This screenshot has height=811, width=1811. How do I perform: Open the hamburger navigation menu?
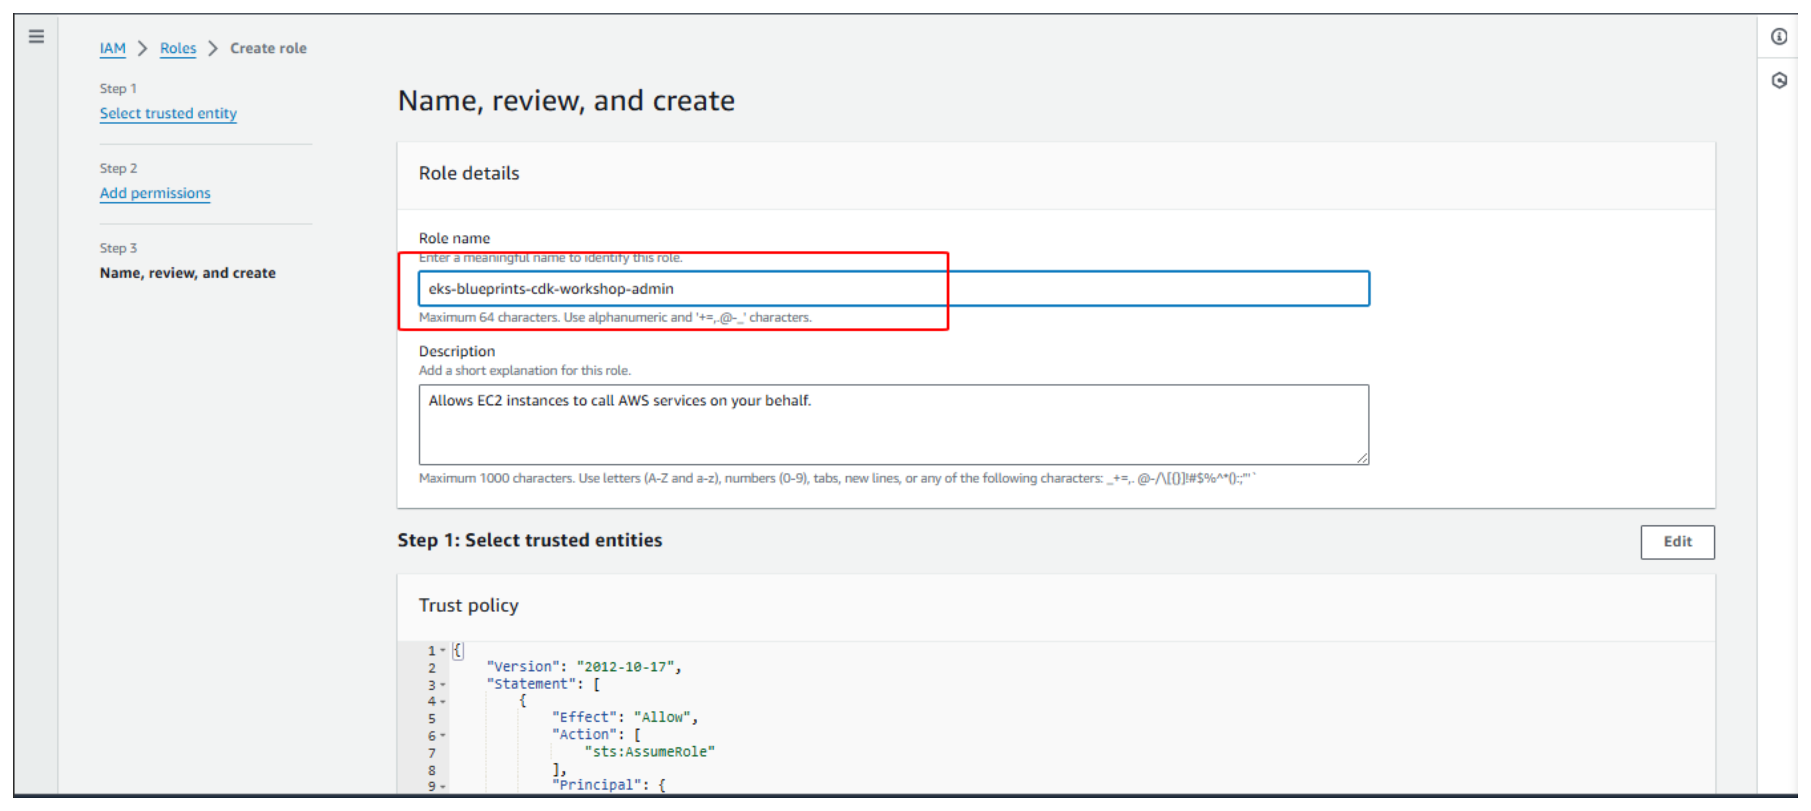(x=37, y=37)
